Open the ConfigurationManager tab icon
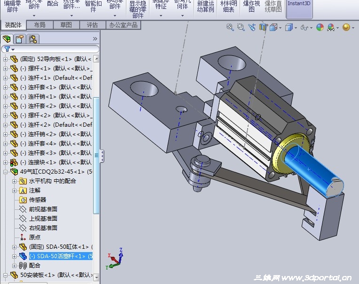Image resolution: width=359 pixels, height=284 pixels. (33, 39)
